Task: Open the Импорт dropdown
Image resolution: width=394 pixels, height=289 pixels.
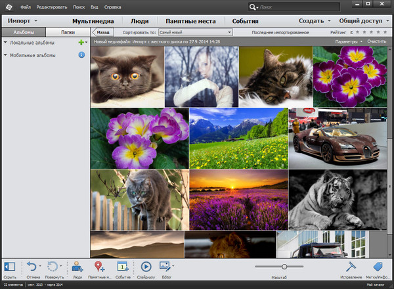Action: (x=22, y=21)
